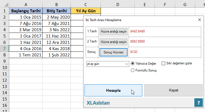The height and width of the screenshot is (112, 205).
Task: Select column G header
Action: pos(185,5)
